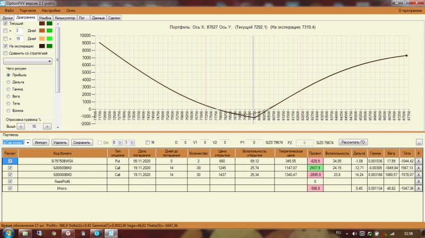Launch Google Chrome from the taskbar

point(54,233)
